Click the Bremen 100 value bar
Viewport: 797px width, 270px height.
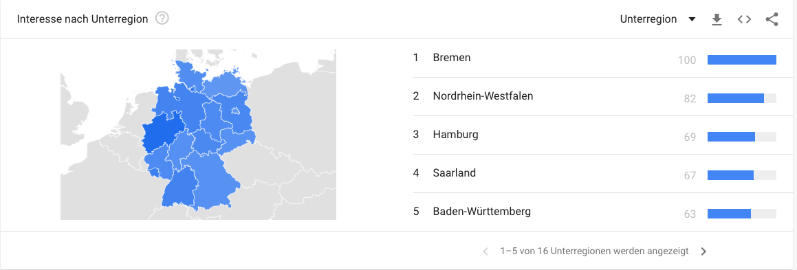[741, 60]
